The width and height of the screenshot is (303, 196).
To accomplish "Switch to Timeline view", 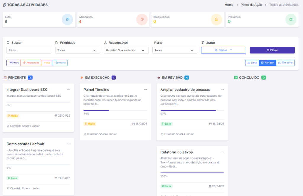I will [285, 63].
